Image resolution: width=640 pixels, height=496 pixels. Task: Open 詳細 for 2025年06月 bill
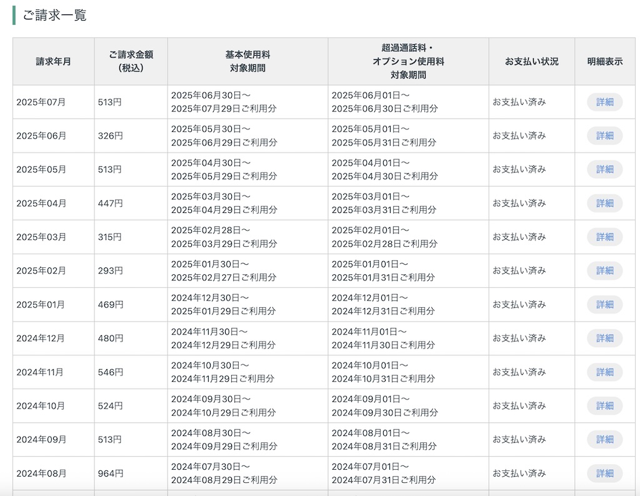[604, 136]
